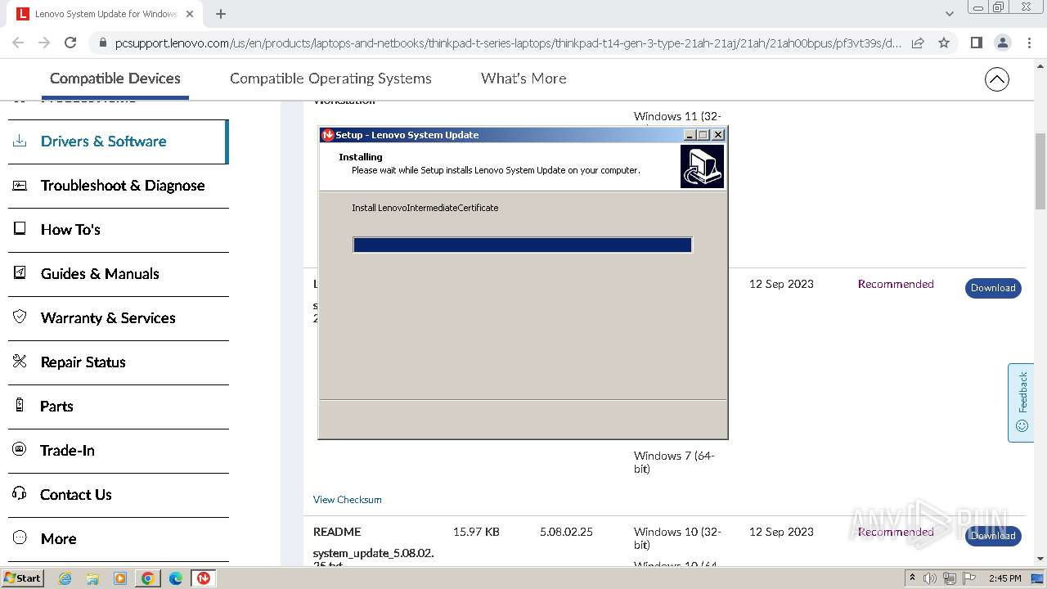The width and height of the screenshot is (1047, 589).
Task: Click the browser Forward arrow
Action: tap(44, 43)
